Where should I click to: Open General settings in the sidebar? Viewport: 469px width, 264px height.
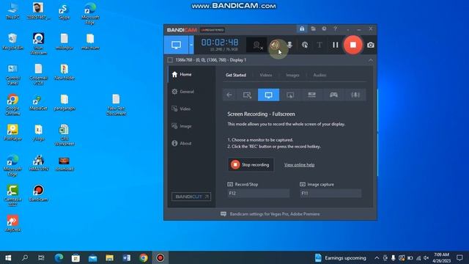[x=191, y=92]
